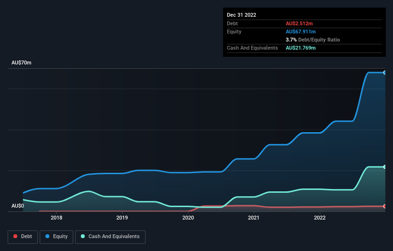Click the AU$67.911m equity value
This screenshot has width=393, height=251.
(x=301, y=31)
